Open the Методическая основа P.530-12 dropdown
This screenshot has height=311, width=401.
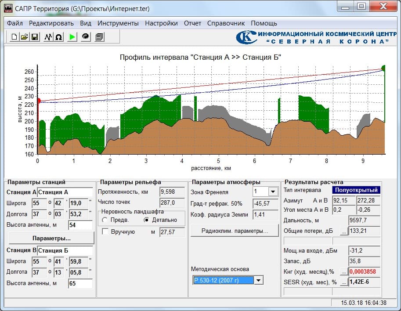(259, 280)
